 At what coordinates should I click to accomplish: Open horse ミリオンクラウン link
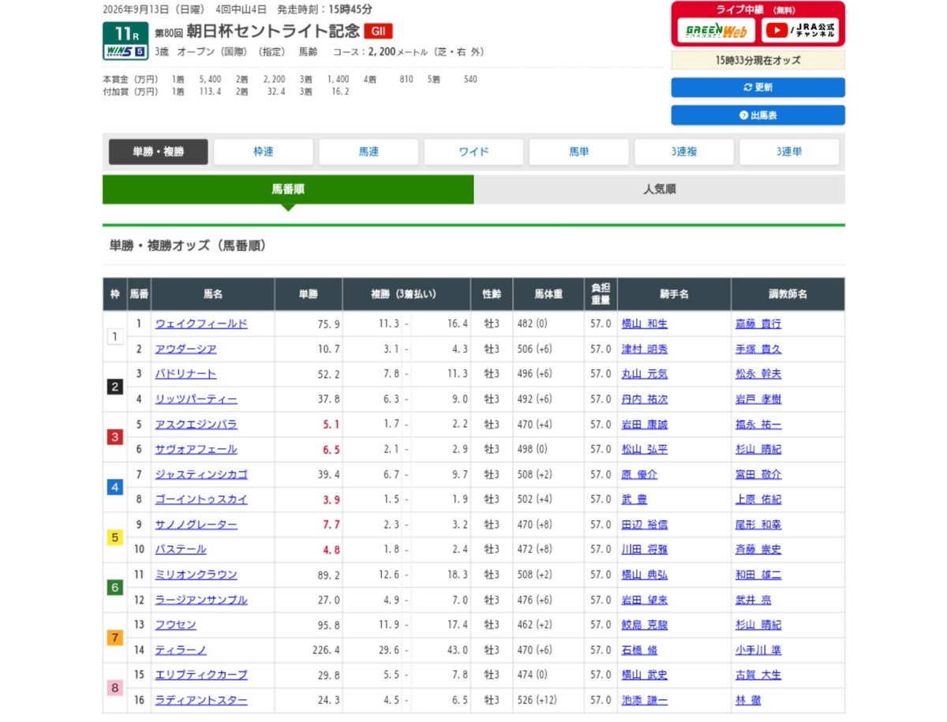(196, 574)
